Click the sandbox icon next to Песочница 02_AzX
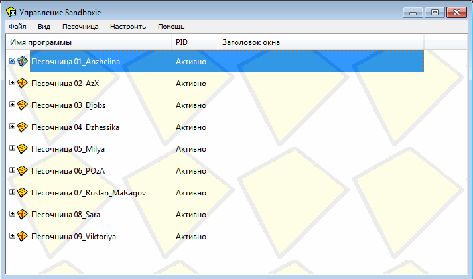473x279 pixels. click(23, 83)
